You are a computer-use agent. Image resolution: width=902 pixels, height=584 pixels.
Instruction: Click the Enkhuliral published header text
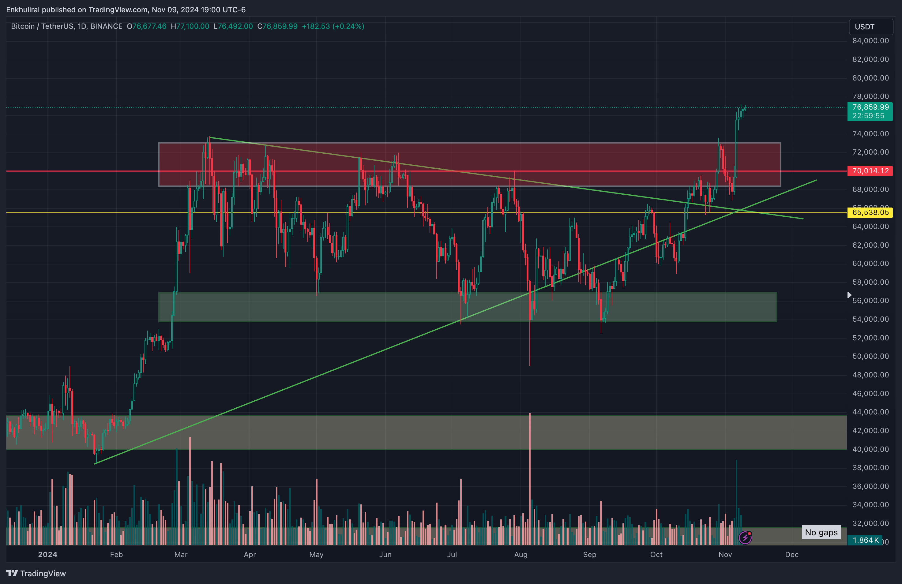(126, 9)
